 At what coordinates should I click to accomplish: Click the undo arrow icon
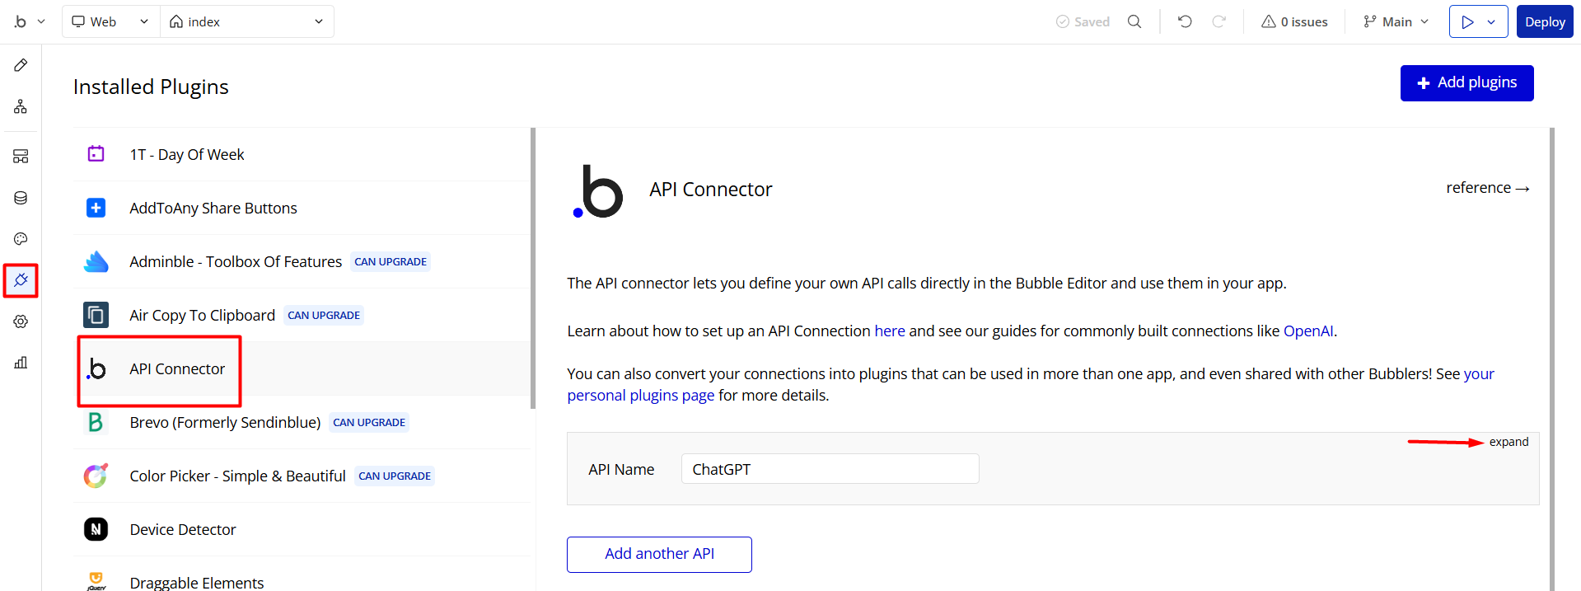pos(1185,21)
